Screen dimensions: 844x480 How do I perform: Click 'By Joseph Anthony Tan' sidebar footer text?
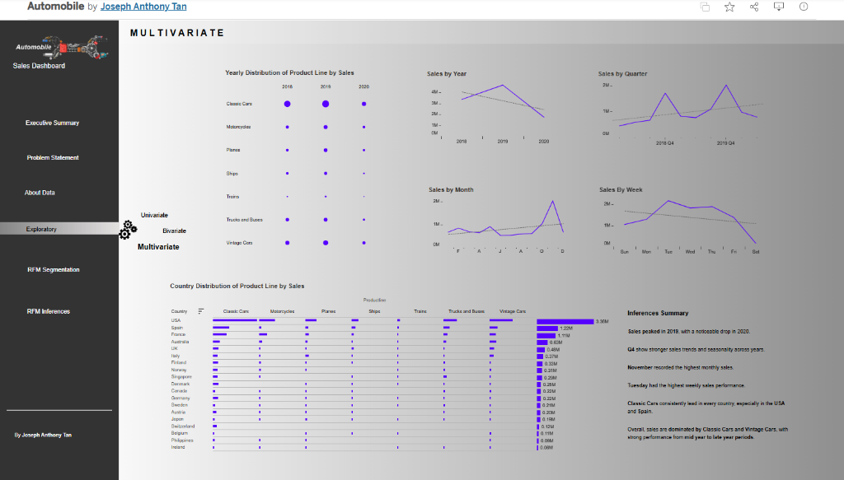43,436
